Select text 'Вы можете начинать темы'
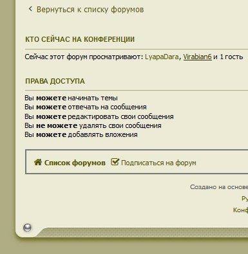248x254 pixels. coord(71,98)
